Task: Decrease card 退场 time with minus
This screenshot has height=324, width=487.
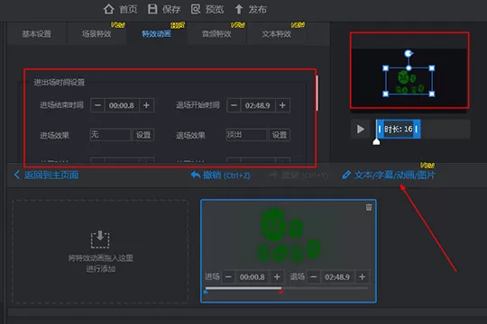Action: (313, 277)
